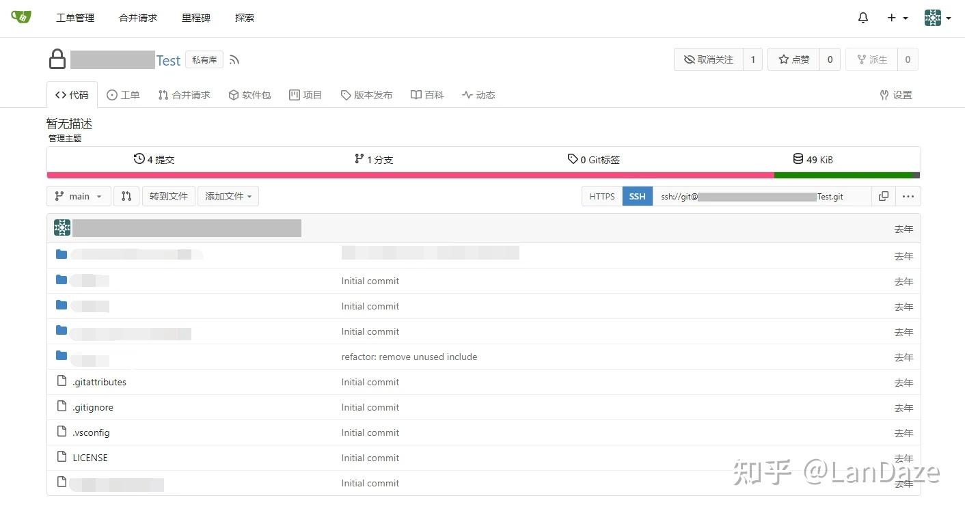
Task: Click the 取消关注 unwatch button
Action: (708, 59)
